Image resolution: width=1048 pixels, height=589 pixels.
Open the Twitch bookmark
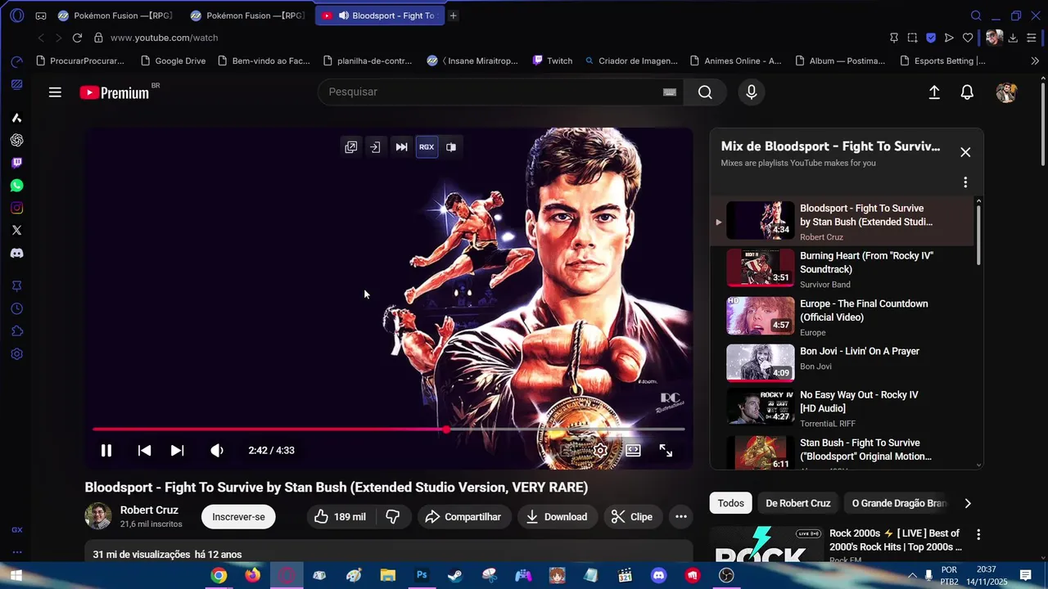(553, 61)
